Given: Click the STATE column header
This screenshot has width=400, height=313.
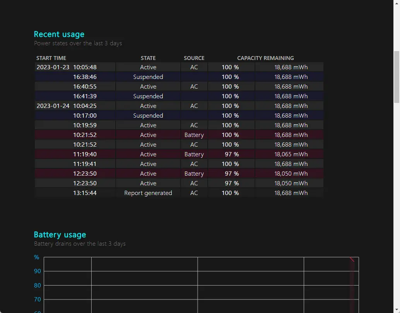Looking at the screenshot, I should click(148, 58).
